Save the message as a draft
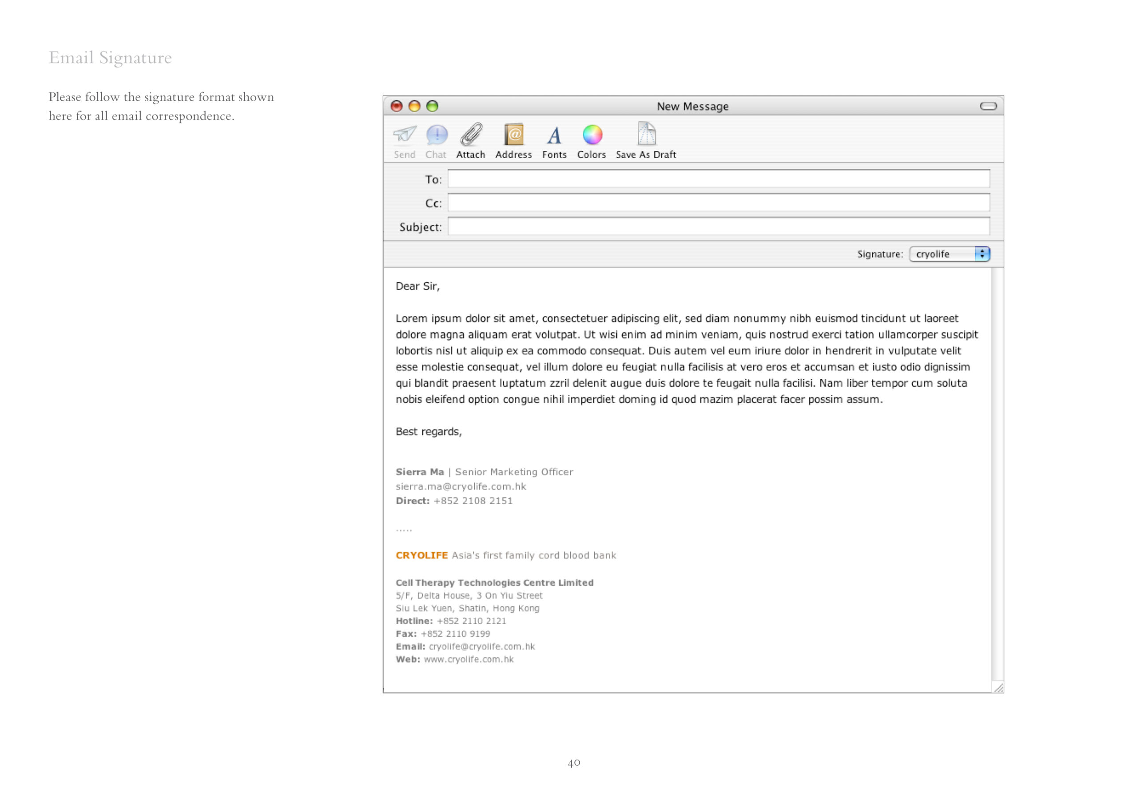The image size is (1137, 804). (x=646, y=141)
